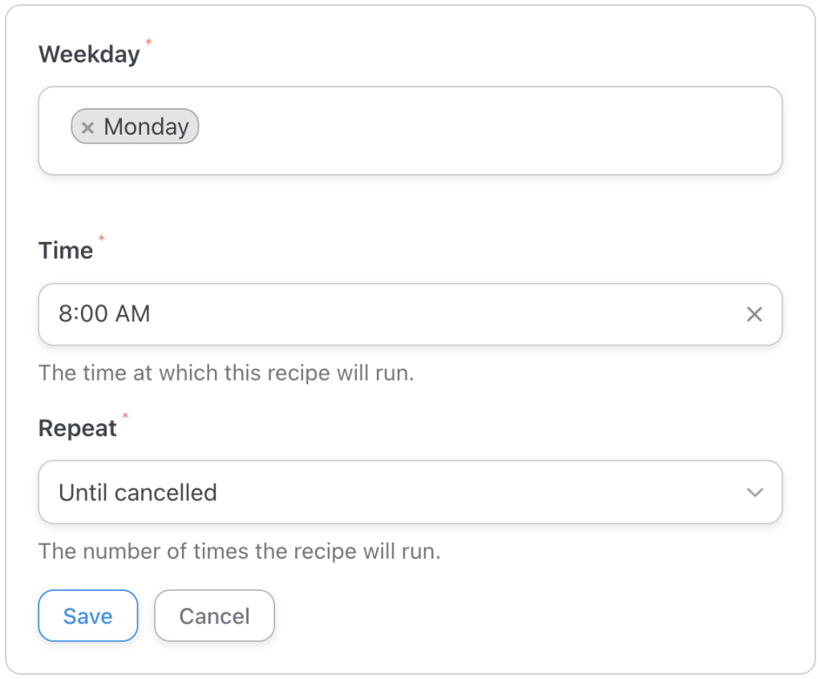The width and height of the screenshot is (821, 679).
Task: Click the clear icon in the Time field
Action: [x=754, y=314]
